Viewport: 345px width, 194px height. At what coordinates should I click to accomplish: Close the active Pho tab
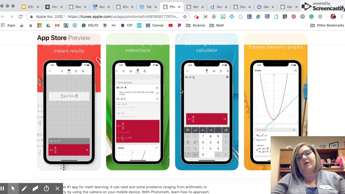click(x=179, y=7)
